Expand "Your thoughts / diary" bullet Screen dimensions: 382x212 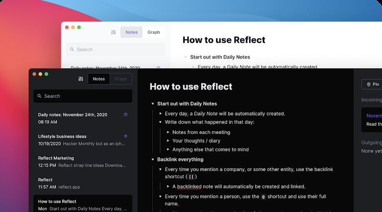click(x=168, y=141)
